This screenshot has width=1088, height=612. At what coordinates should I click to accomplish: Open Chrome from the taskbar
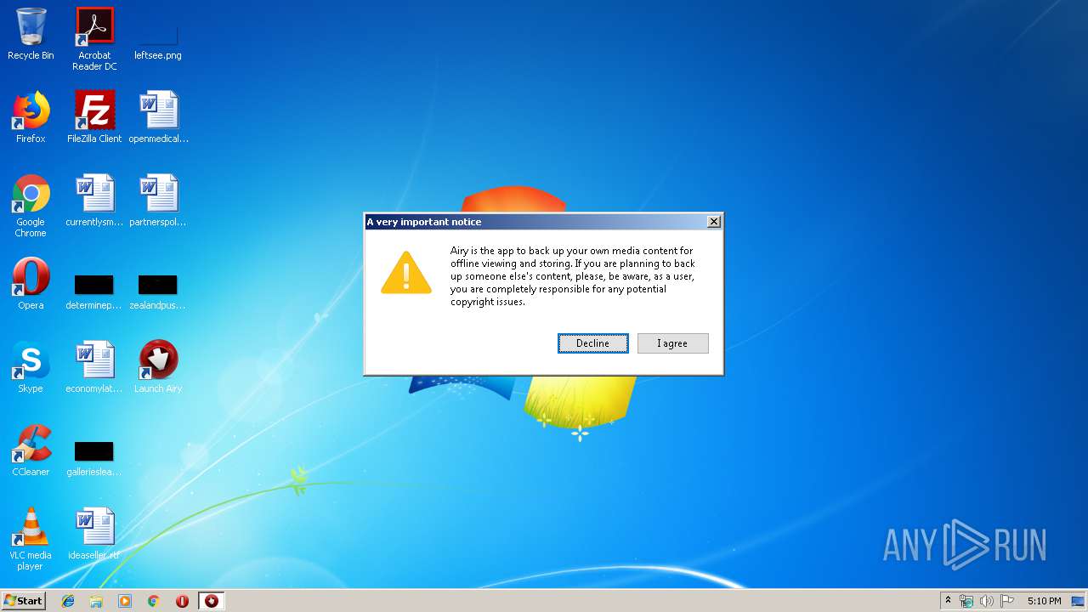(154, 601)
